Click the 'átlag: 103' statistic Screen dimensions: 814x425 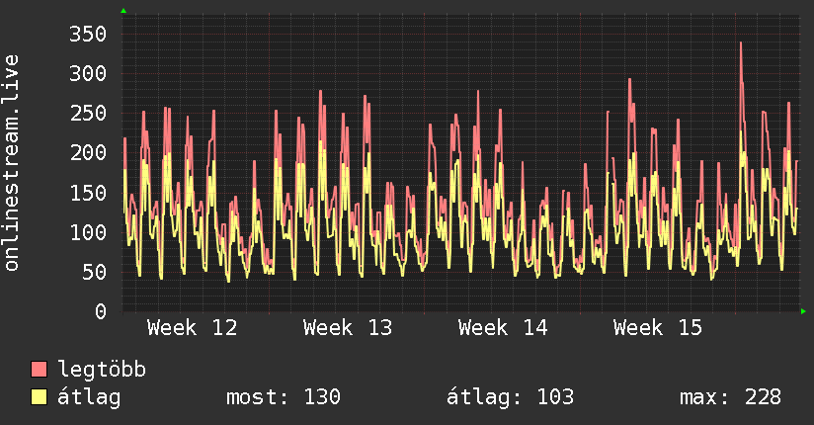(511, 397)
